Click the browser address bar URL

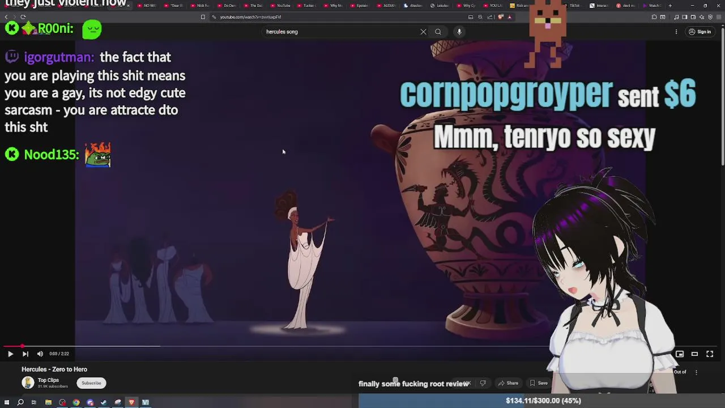click(250, 17)
